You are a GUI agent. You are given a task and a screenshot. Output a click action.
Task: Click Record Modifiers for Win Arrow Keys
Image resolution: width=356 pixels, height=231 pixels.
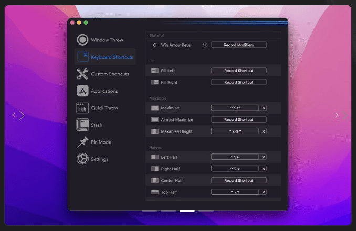pos(239,45)
